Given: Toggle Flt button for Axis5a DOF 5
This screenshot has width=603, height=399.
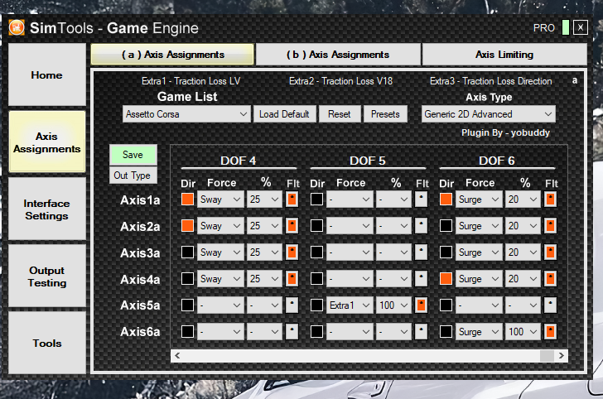Looking at the screenshot, I should [x=421, y=305].
